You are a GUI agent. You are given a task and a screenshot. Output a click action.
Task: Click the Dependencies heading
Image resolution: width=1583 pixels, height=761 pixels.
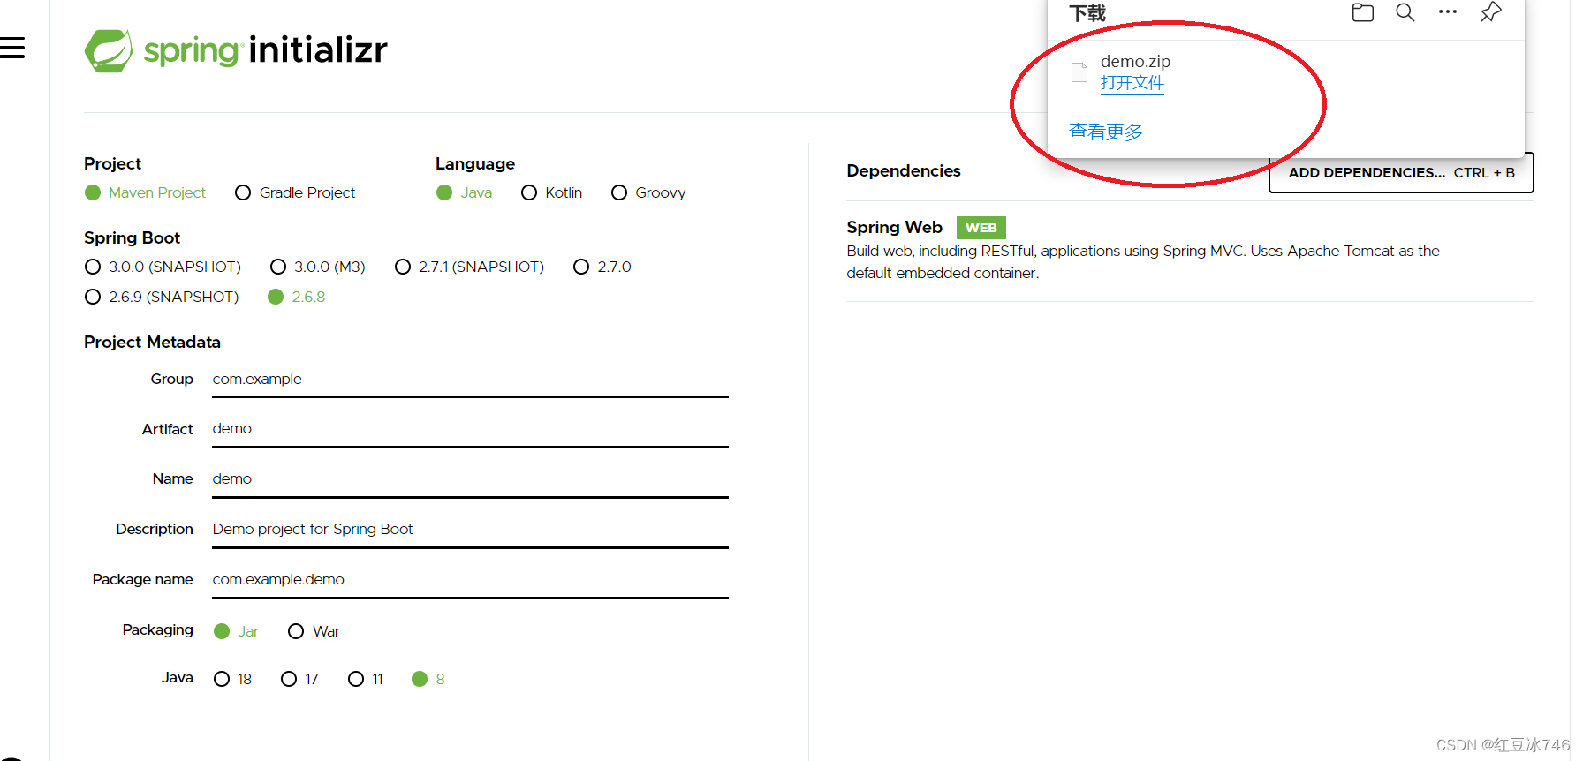[x=904, y=170]
